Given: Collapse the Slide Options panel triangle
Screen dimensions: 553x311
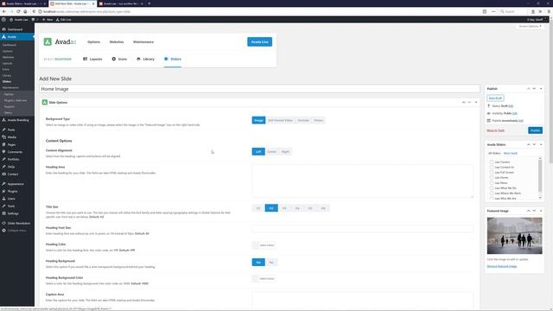Looking at the screenshot, I should [476, 102].
